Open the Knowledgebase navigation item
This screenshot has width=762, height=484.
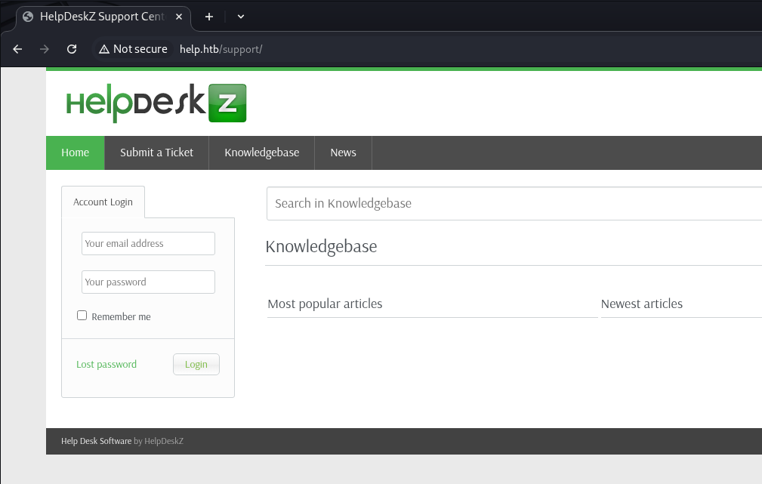[x=261, y=153]
